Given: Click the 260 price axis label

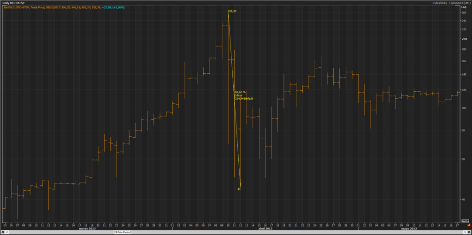Looking at the screenshot, I should [464, 12].
